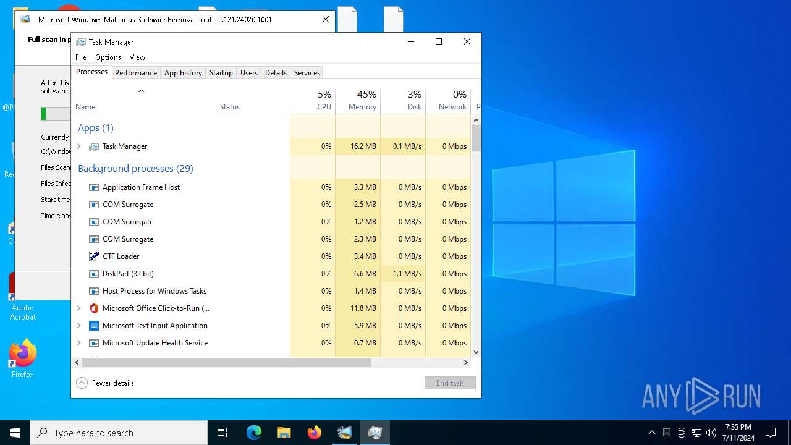Expand Microsoft Office Click-to-Run process group
This screenshot has width=791, height=445.
(x=79, y=308)
